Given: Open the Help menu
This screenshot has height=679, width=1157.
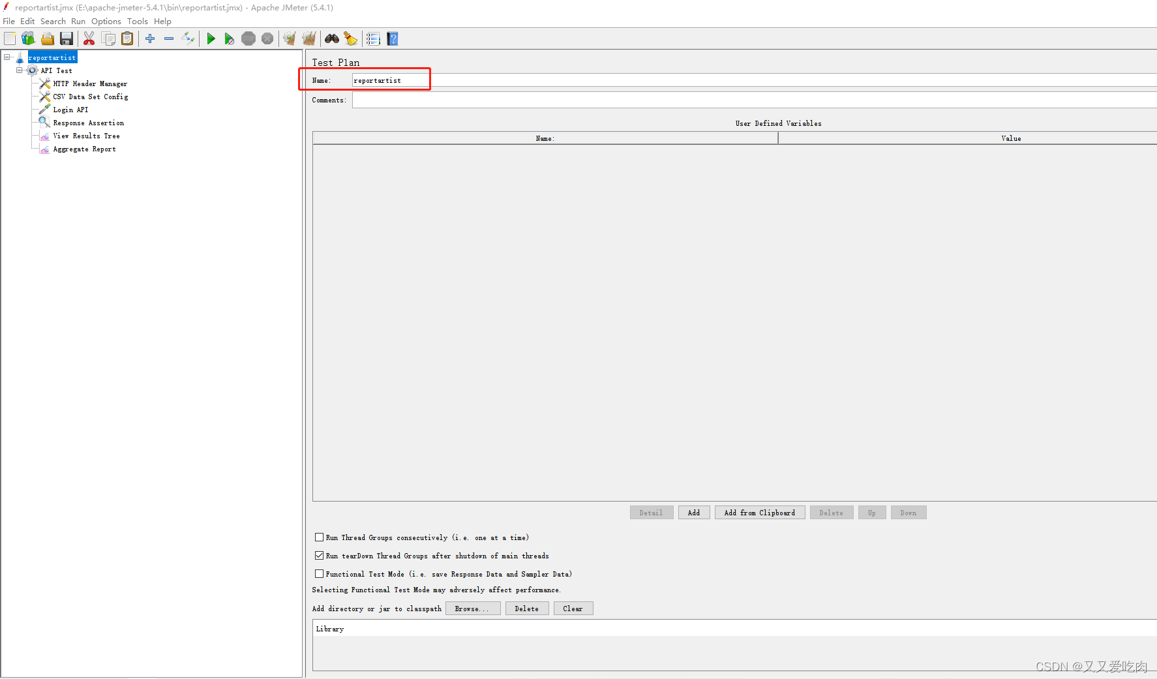Looking at the screenshot, I should pyautogui.click(x=162, y=21).
